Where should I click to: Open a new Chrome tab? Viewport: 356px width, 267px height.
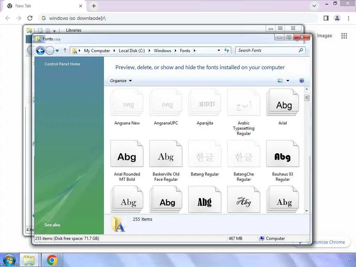94,6
